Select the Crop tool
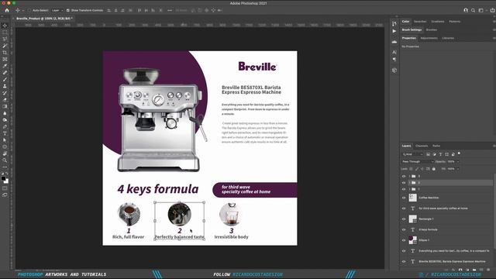Image resolution: width=496 pixels, height=279 pixels. point(5,53)
